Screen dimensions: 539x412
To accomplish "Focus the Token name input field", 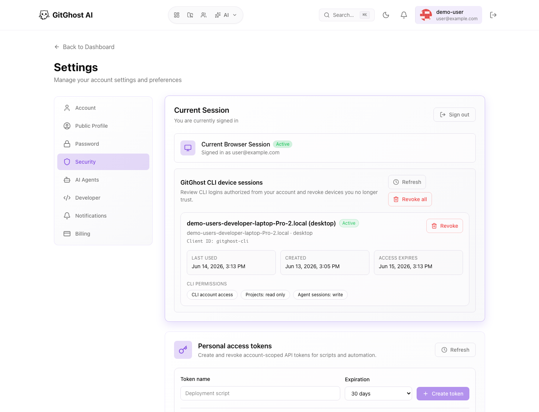I will tap(260, 393).
